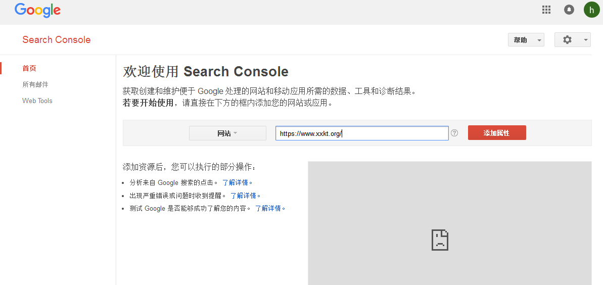The image size is (603, 285).
Task: Open 了解详情 link for Google content test
Action: 270,209
